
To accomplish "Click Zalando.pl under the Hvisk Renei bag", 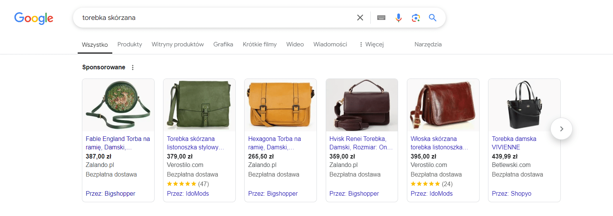I will [x=343, y=165].
